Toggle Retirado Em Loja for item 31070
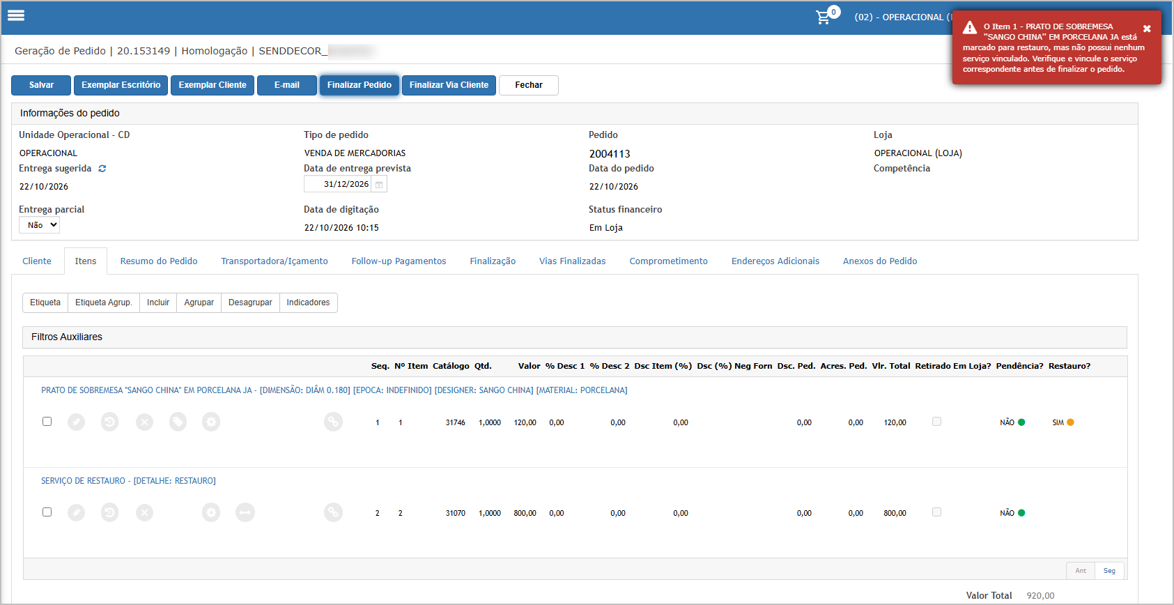Screen dimensions: 1174x605 pos(936,512)
